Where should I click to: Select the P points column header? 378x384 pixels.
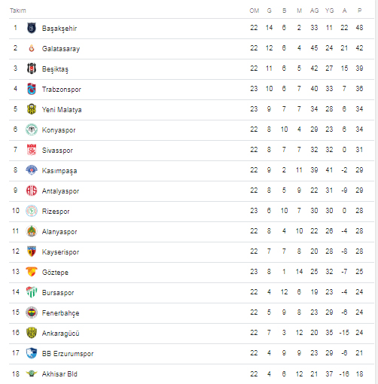(359, 11)
